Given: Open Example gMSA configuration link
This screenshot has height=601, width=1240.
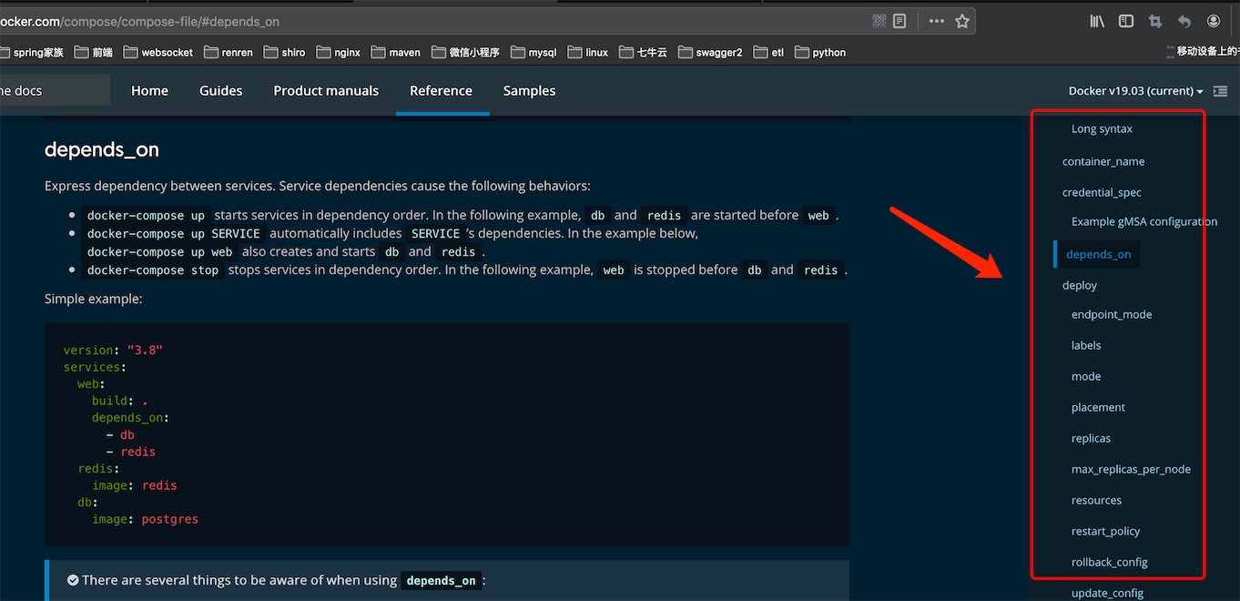Looking at the screenshot, I should 1144,222.
